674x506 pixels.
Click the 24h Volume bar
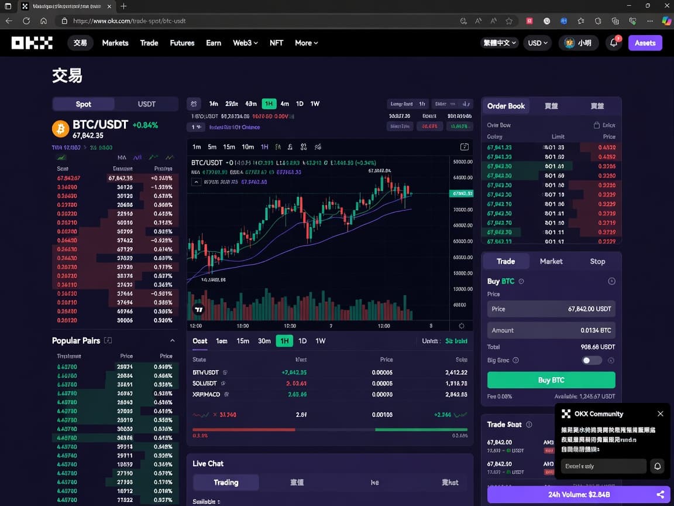pyautogui.click(x=579, y=495)
